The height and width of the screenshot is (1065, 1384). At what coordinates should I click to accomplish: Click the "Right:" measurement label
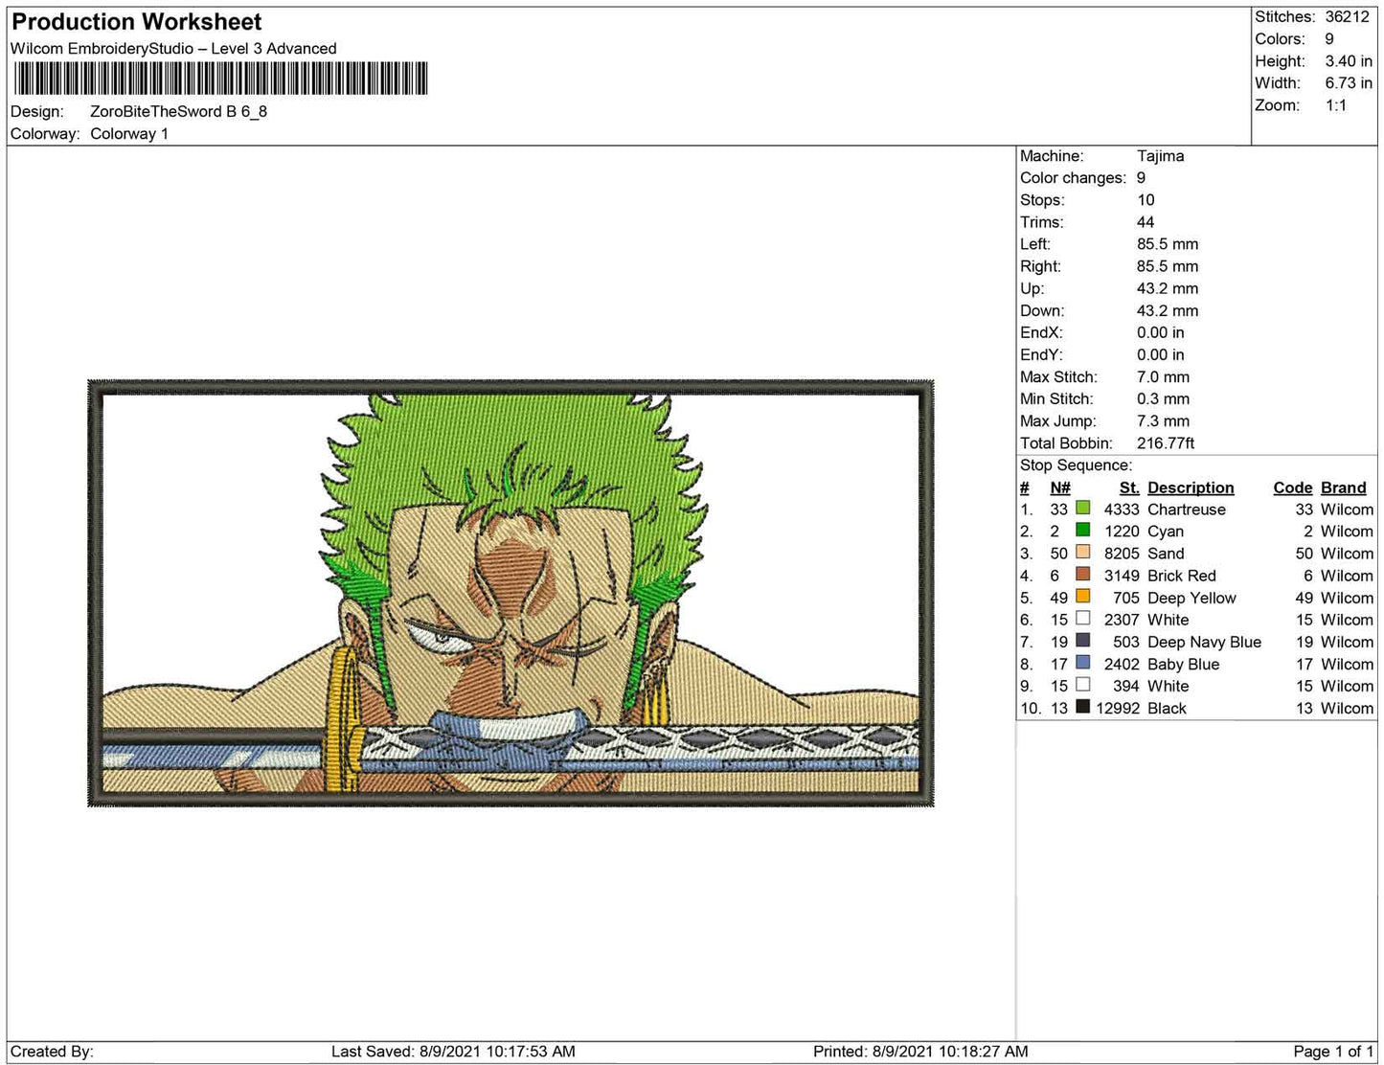pyautogui.click(x=1040, y=266)
